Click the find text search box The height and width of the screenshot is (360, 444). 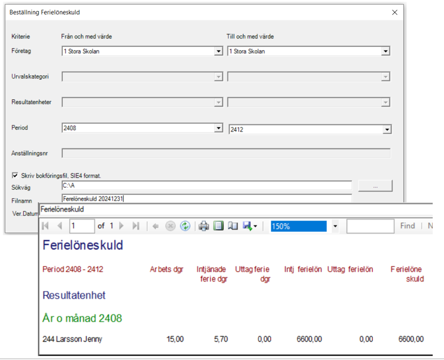(x=370, y=226)
